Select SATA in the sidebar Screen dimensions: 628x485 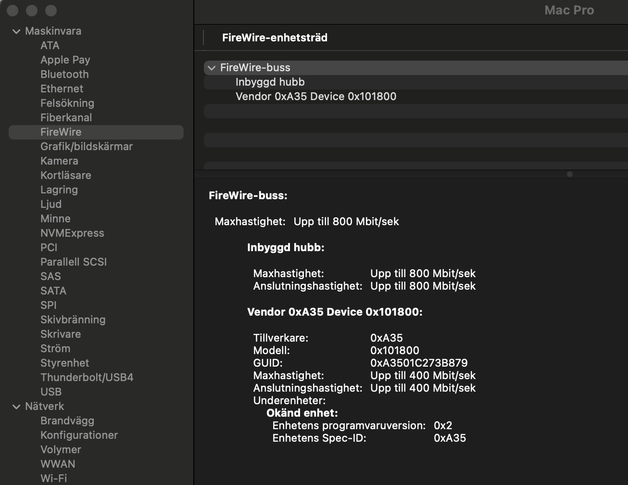(x=53, y=291)
